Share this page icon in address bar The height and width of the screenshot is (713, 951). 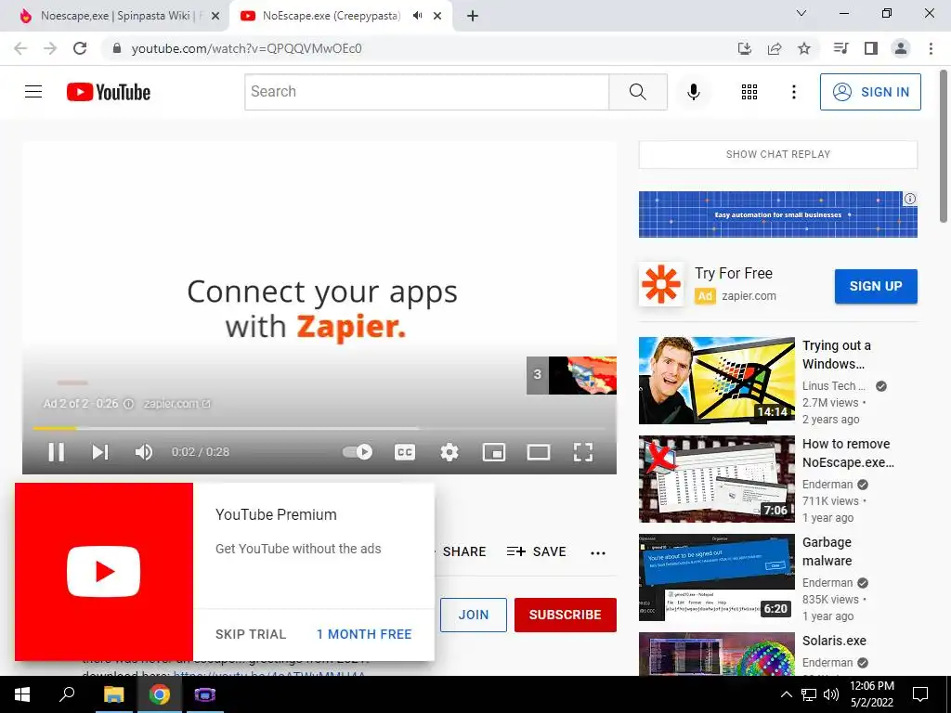775,48
